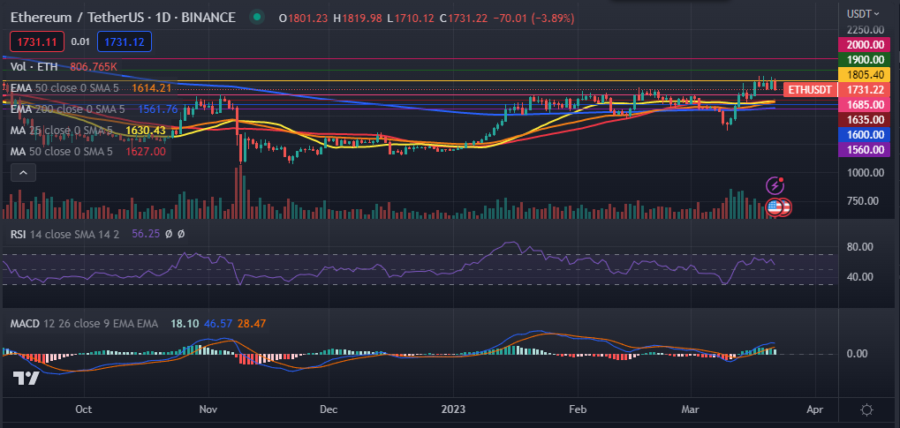Click the TradingView logo
Screen dimensions: 900x428
[x=26, y=378]
